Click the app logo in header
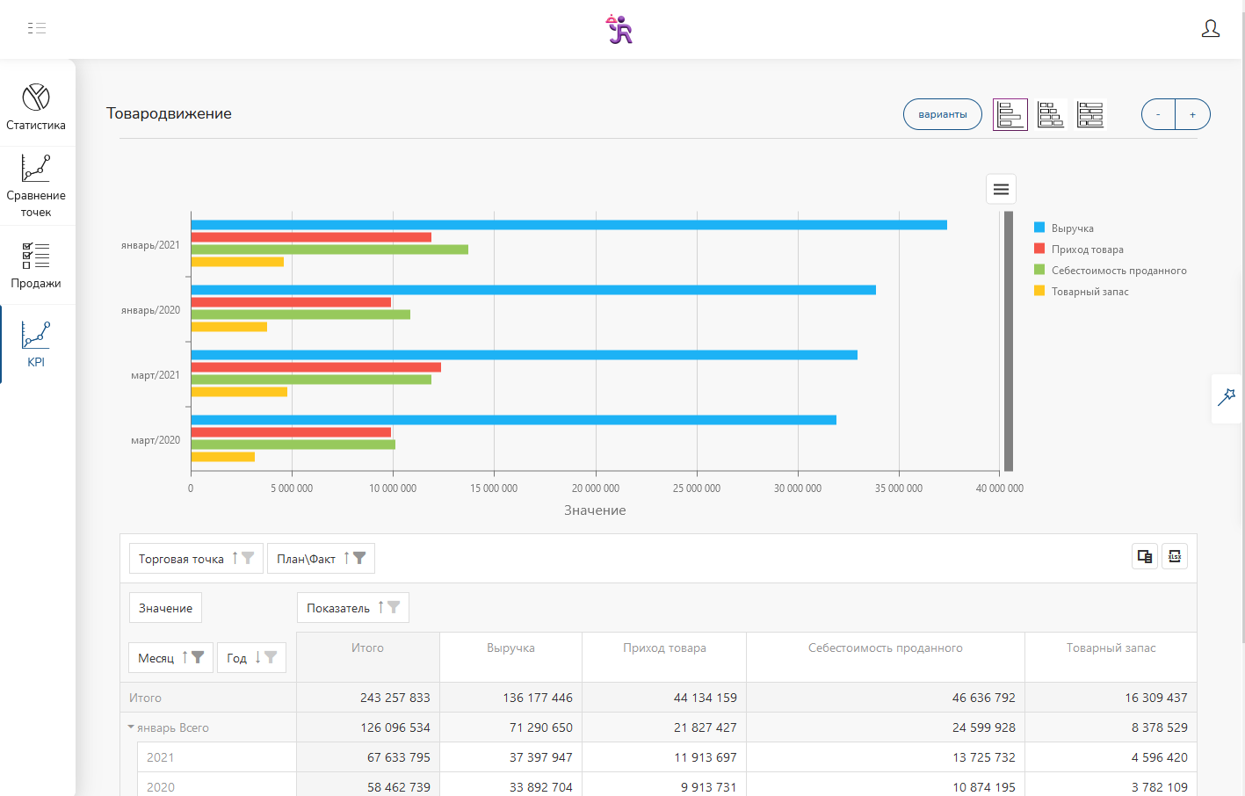 pos(620,29)
